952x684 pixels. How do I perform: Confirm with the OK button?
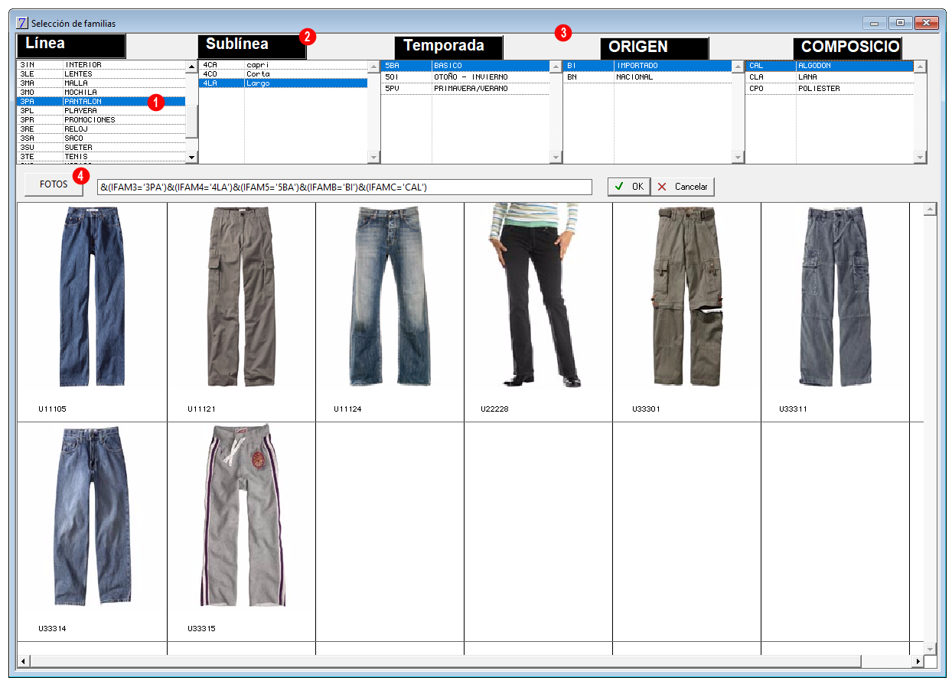point(629,187)
